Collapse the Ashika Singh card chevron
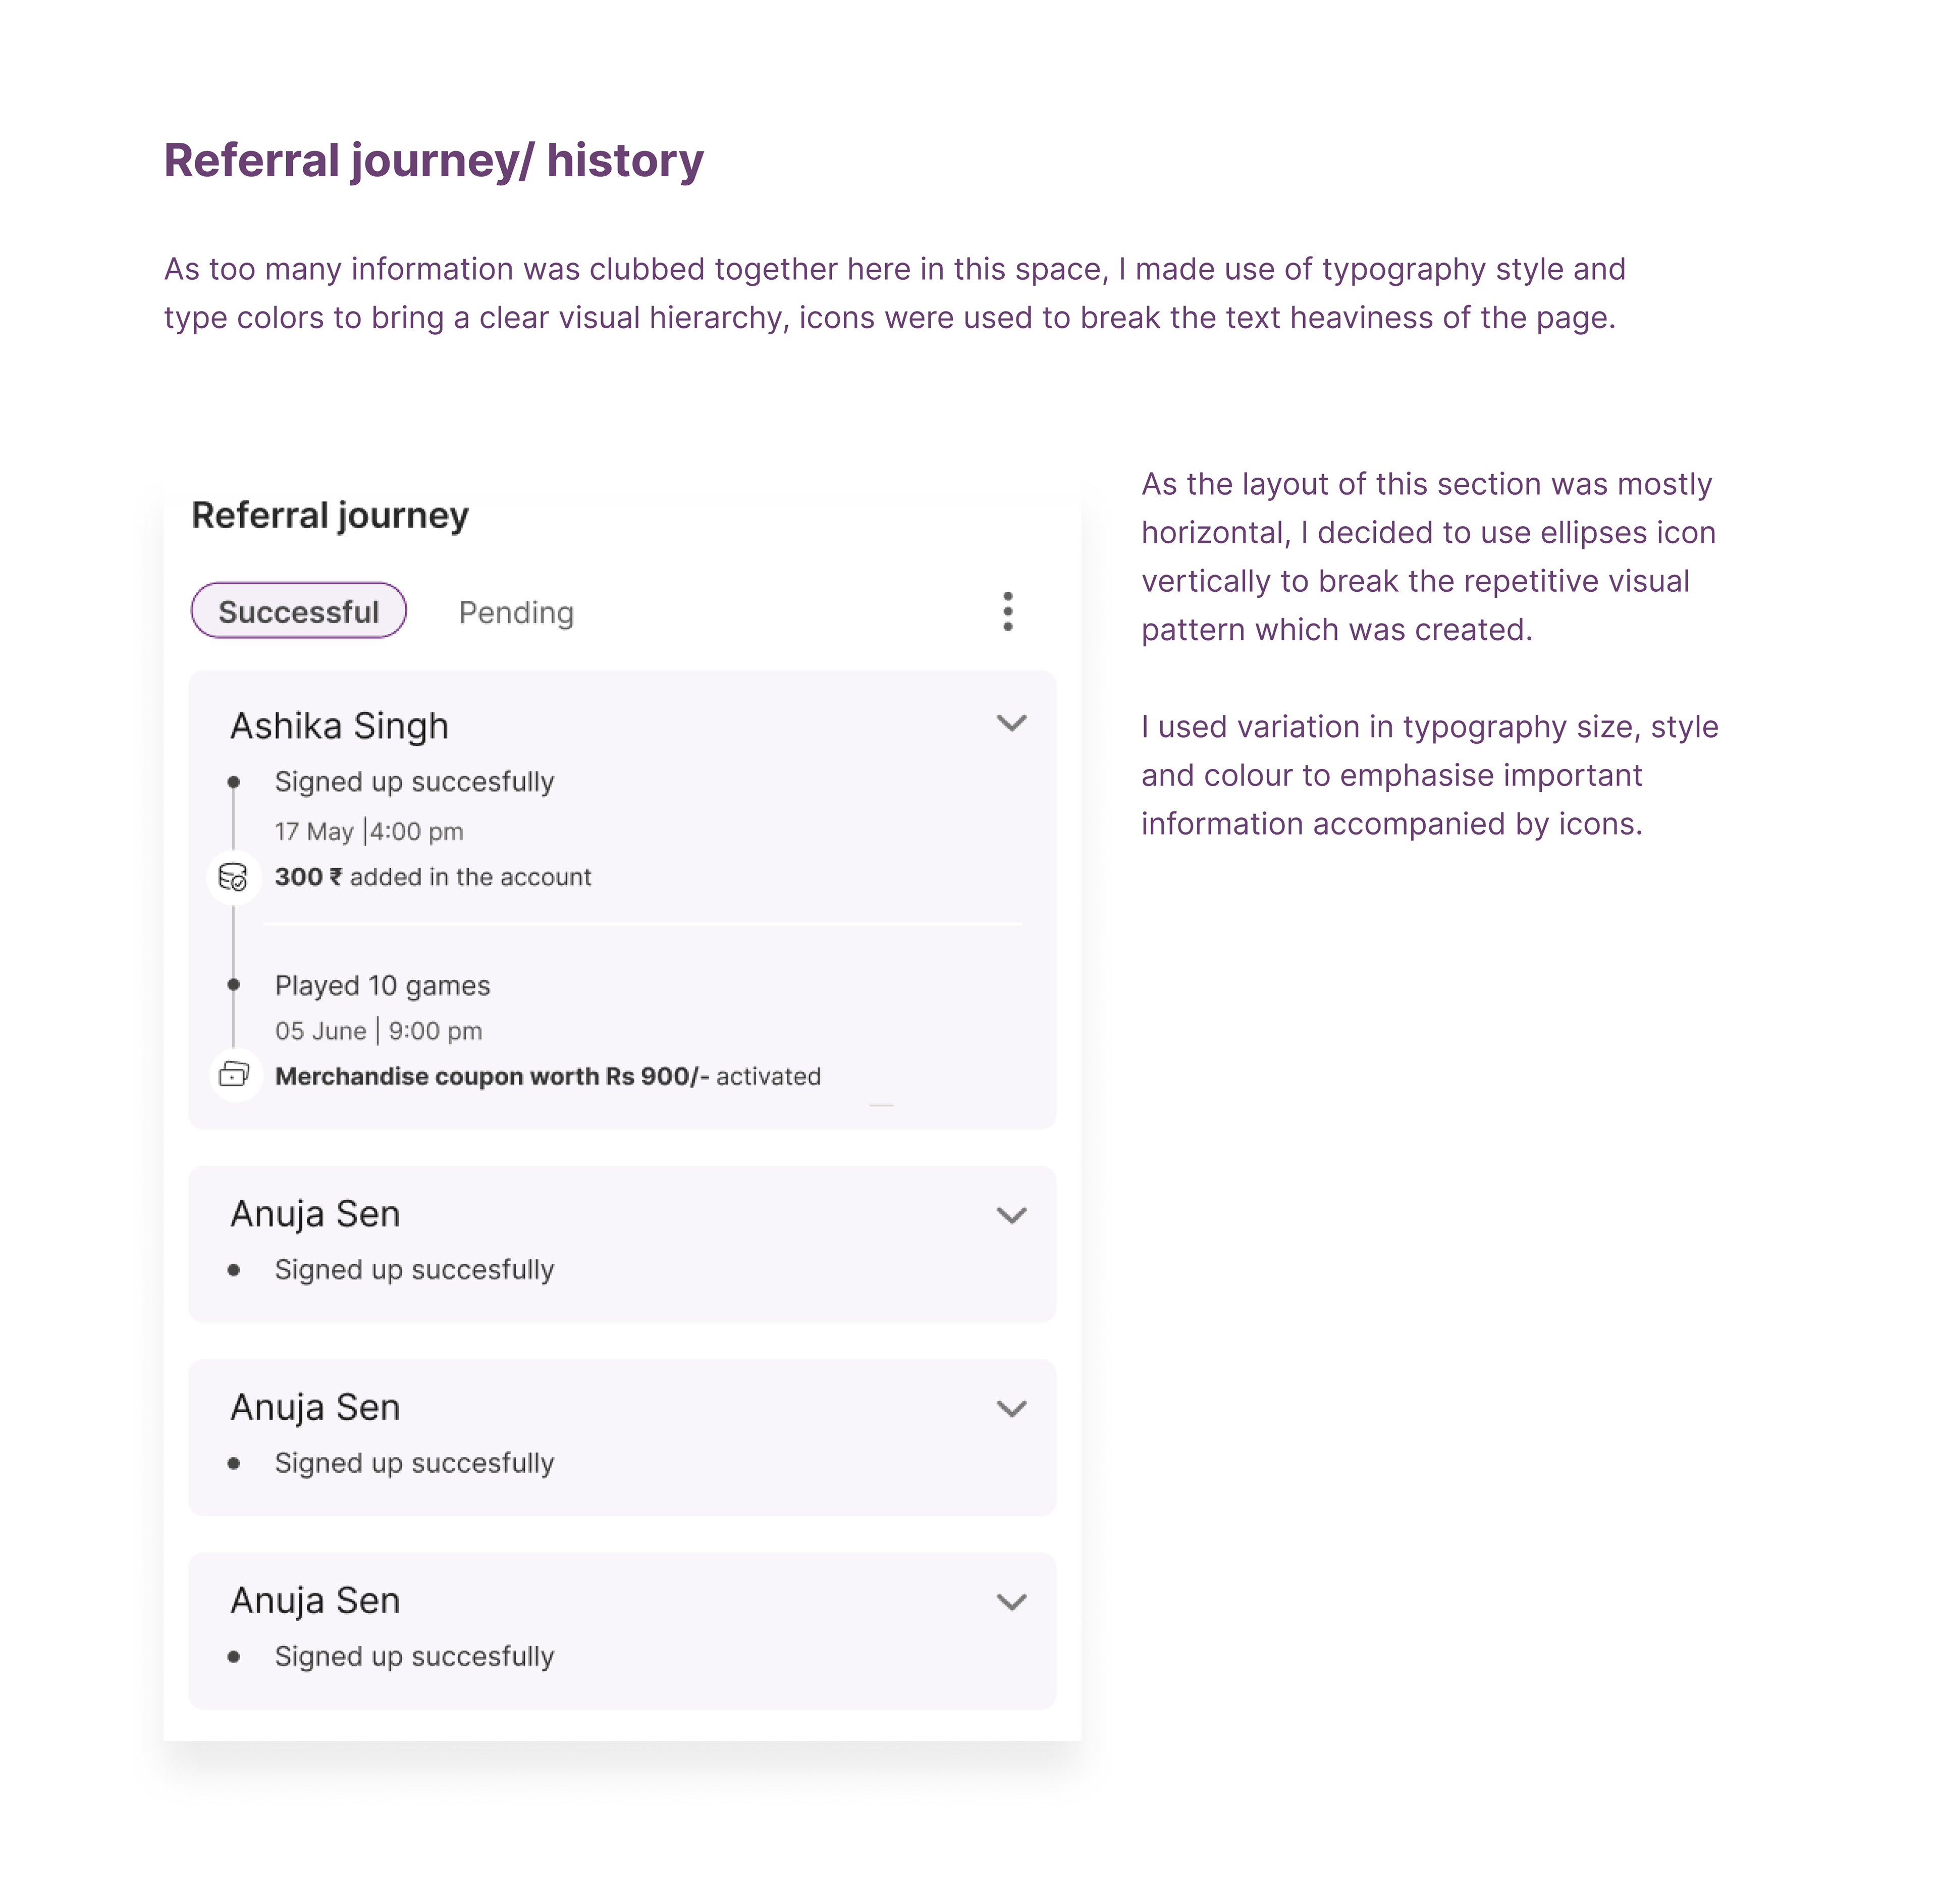The image size is (1938, 1904). point(1011,723)
